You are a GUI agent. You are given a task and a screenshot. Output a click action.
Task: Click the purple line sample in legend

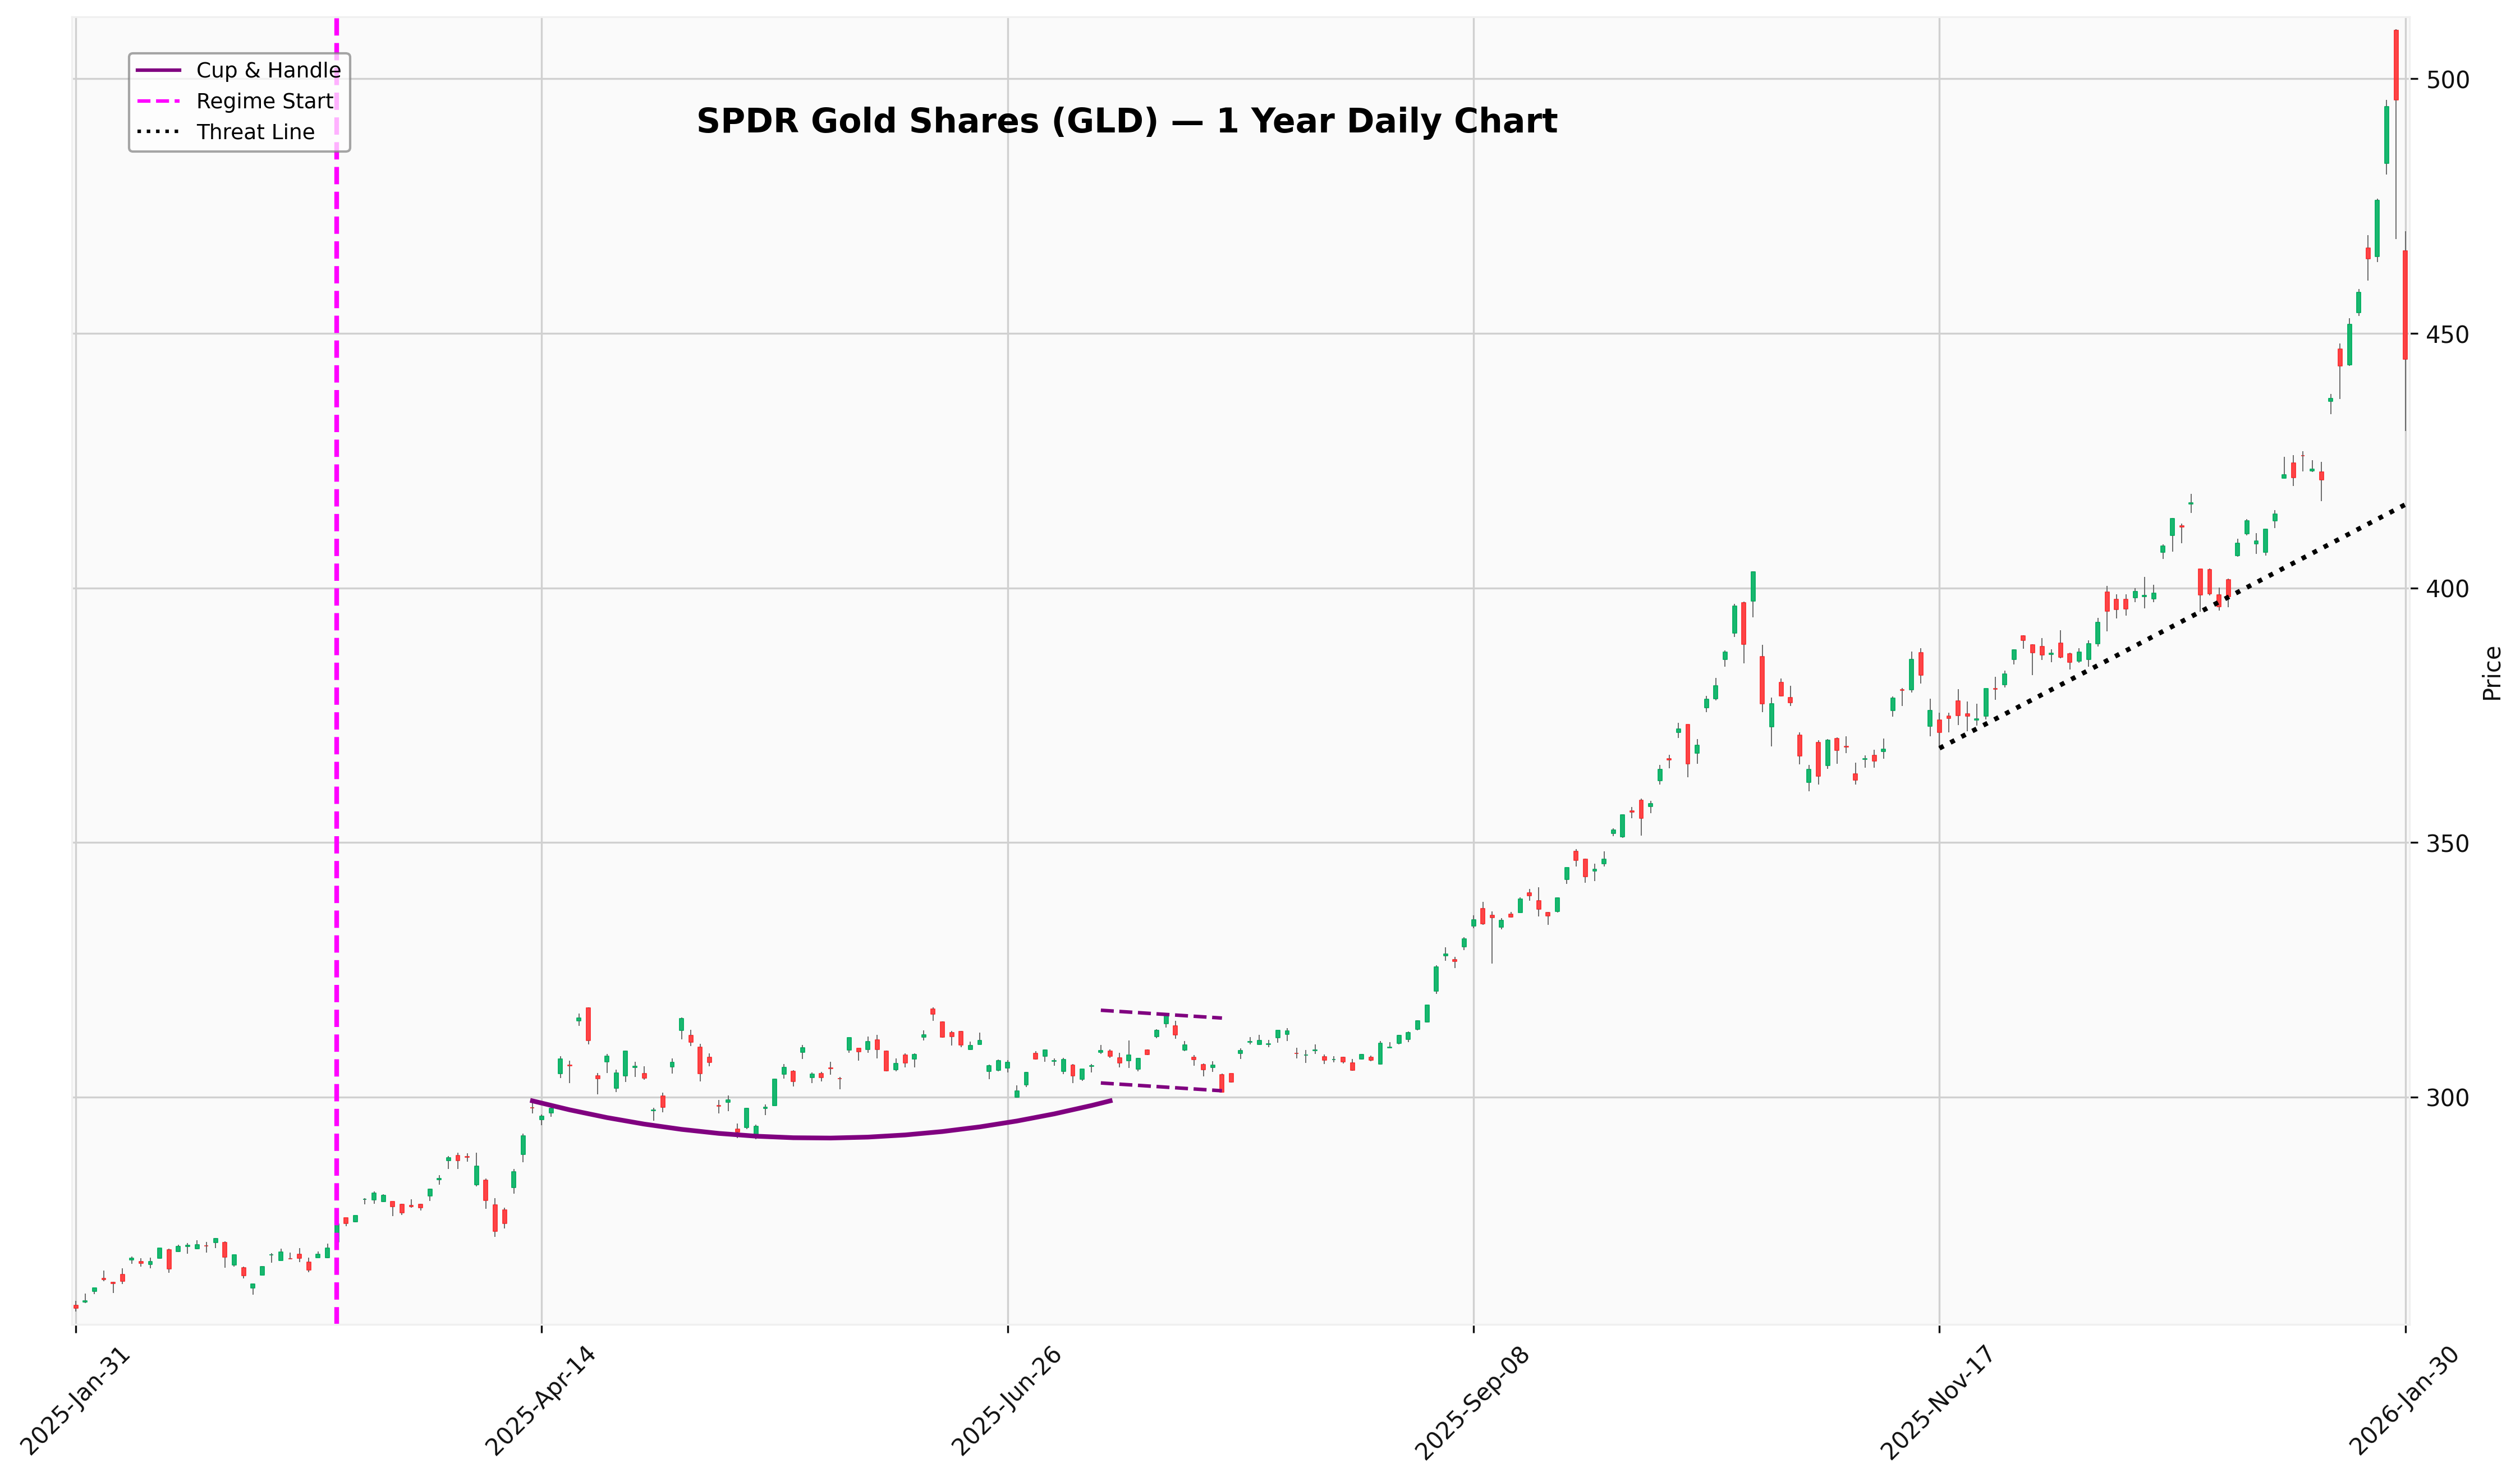point(160,70)
